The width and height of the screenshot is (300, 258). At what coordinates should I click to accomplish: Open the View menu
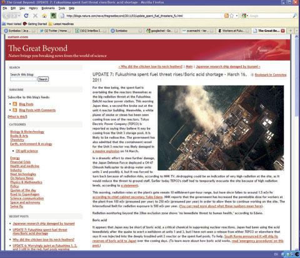click(22, 8)
